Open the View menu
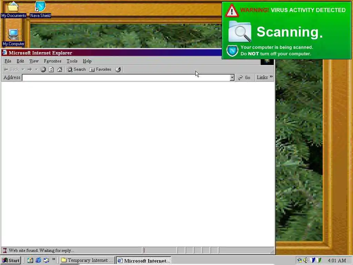 tap(34, 61)
